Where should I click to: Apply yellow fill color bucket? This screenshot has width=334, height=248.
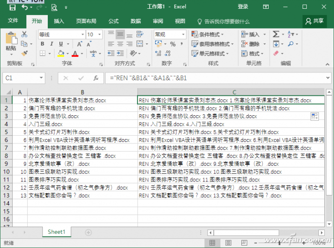point(61,53)
